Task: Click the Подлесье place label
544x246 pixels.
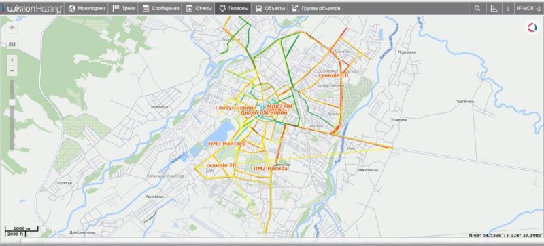Action: [64, 183]
